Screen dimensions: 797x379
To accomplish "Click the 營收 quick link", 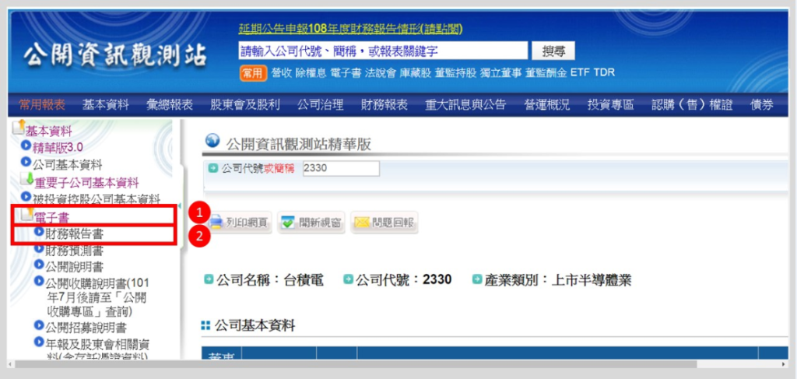I will click(x=282, y=72).
